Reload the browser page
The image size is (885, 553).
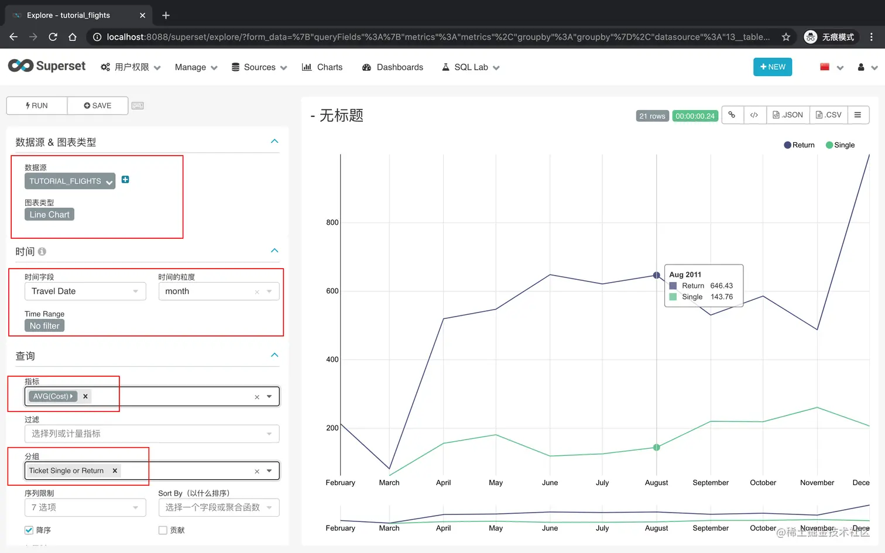[53, 37]
